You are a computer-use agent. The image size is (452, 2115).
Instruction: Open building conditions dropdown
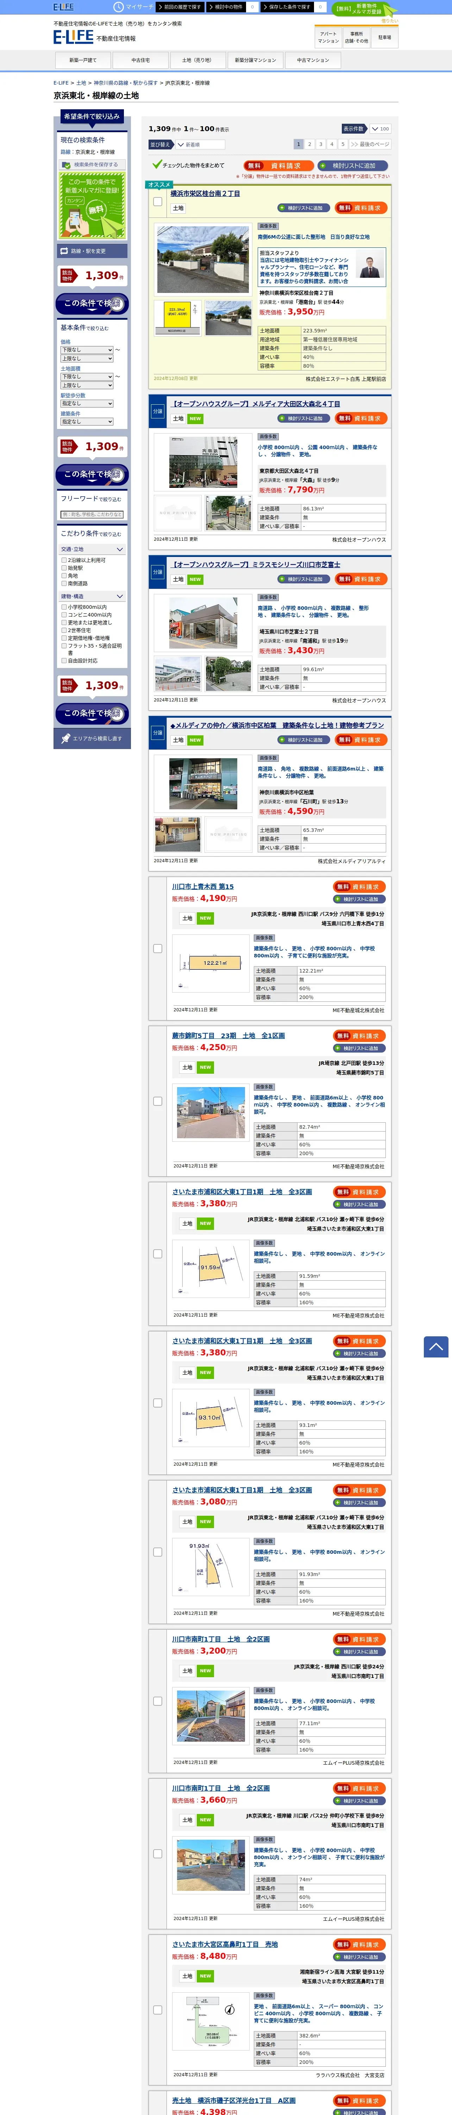[x=86, y=422]
